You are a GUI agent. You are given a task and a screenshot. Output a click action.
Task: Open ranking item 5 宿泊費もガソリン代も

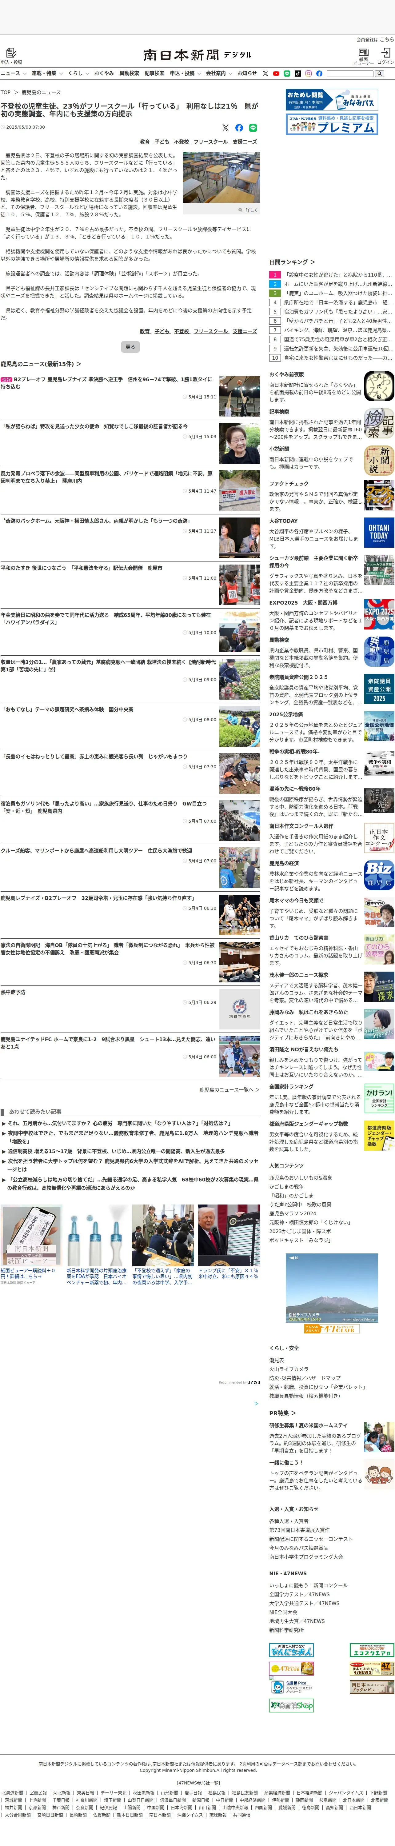338,312
